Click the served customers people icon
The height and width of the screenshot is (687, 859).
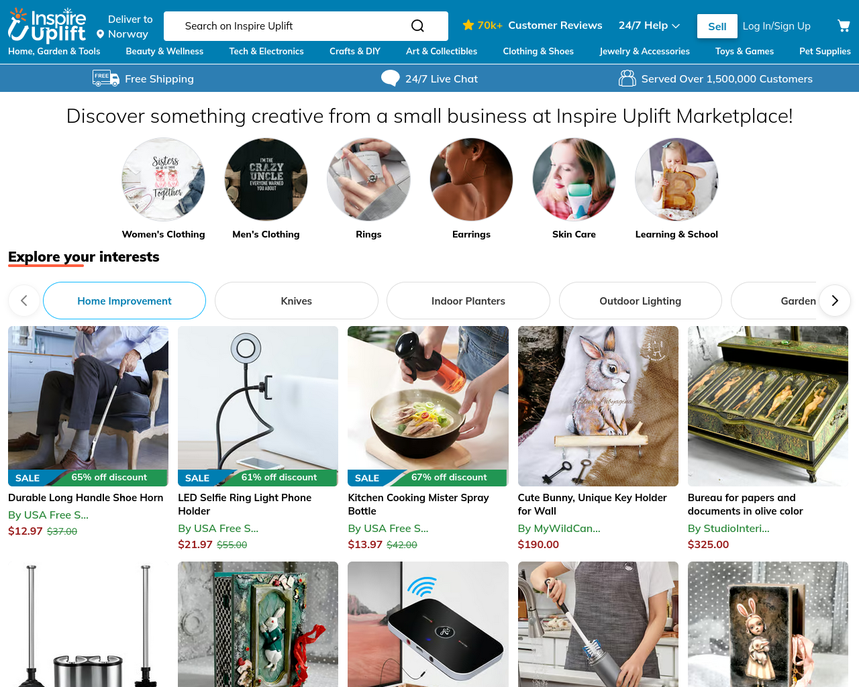click(x=627, y=78)
